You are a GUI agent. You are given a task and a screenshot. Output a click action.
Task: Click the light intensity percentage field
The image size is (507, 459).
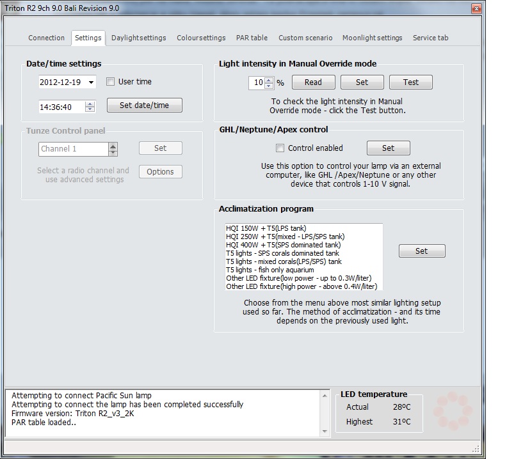click(257, 82)
